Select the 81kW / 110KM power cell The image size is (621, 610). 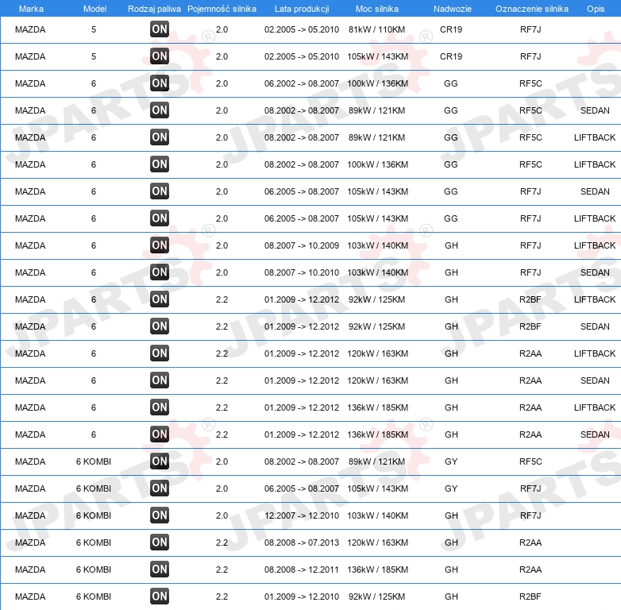point(376,29)
